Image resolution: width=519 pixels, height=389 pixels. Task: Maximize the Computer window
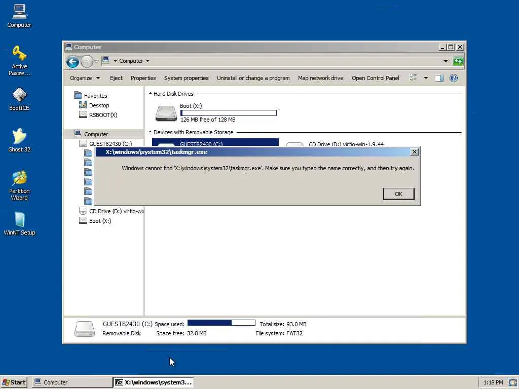451,47
